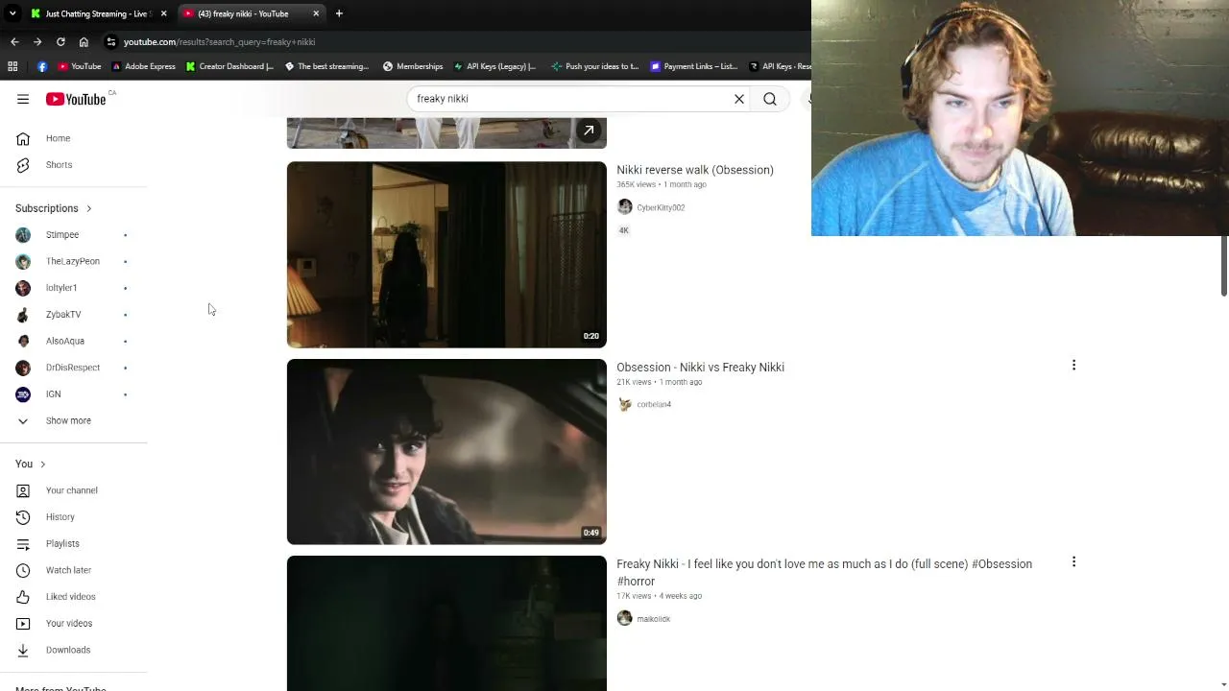
Task: Open 'Obsession - Nikki vs Freaky Nikki' title
Action: (x=700, y=368)
